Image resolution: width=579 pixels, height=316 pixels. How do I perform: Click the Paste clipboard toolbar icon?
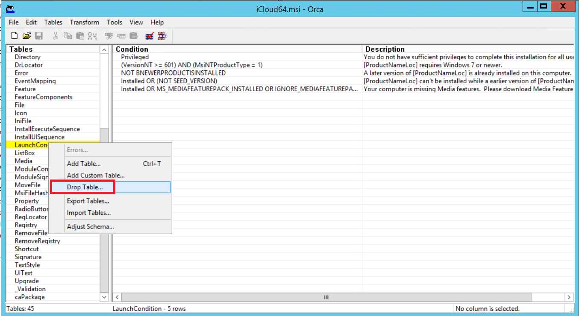click(x=80, y=36)
